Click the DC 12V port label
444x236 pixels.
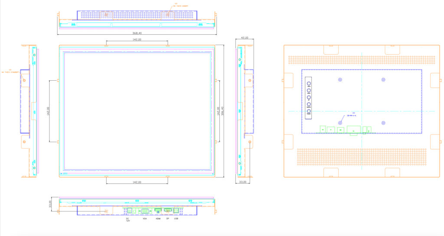click(x=128, y=220)
